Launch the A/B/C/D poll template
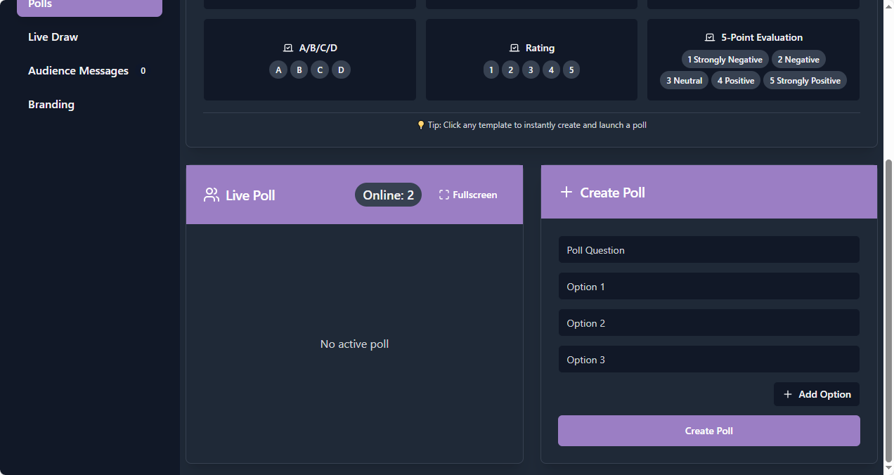Image resolution: width=894 pixels, height=475 pixels. (310, 60)
